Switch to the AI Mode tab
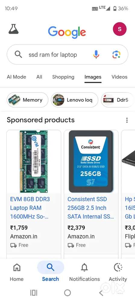Viewport: 135px width, 303px height. pos(16,77)
